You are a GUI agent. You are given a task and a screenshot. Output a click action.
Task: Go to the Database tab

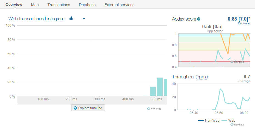(x=87, y=5)
